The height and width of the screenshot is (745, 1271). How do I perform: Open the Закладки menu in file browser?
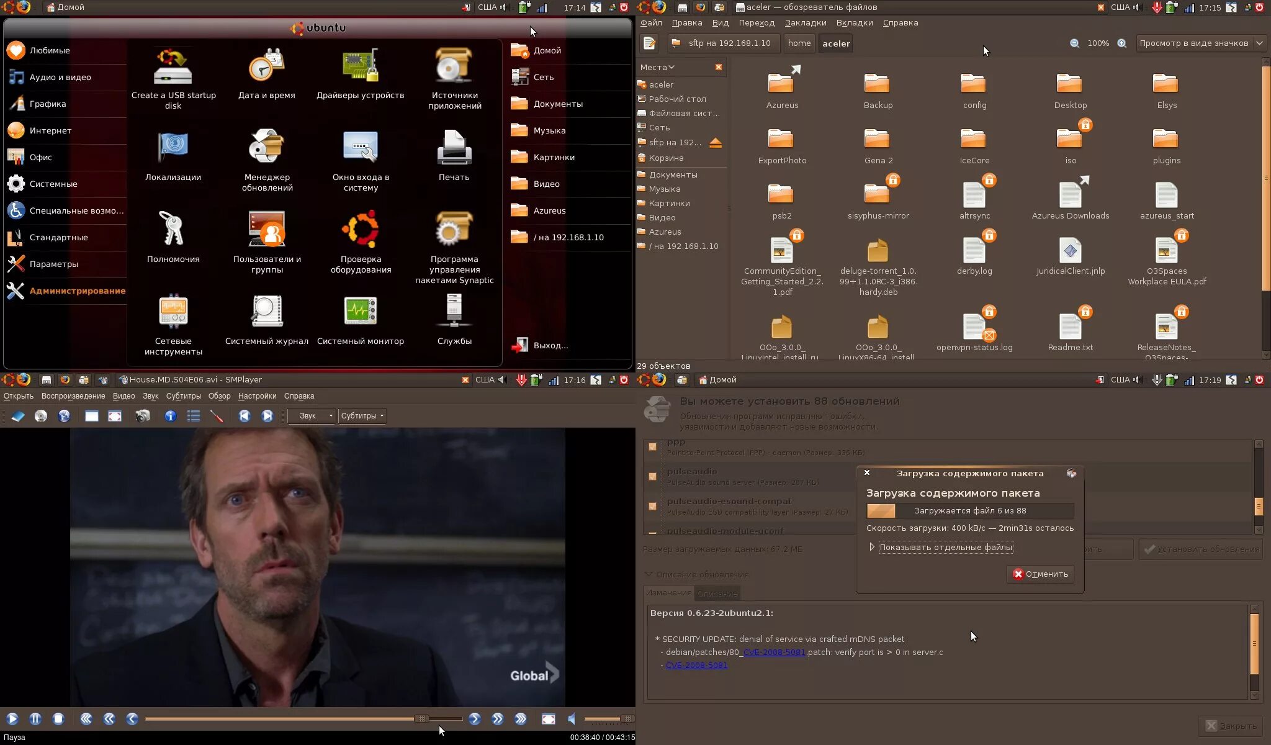tap(805, 23)
